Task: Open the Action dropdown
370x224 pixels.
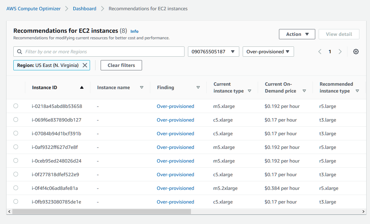Action: [297, 34]
